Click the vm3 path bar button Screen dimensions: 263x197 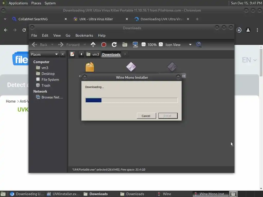(x=93, y=54)
